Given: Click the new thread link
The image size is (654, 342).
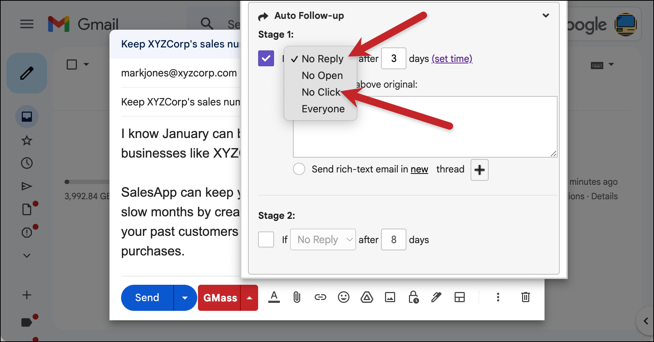Looking at the screenshot, I should [x=419, y=169].
